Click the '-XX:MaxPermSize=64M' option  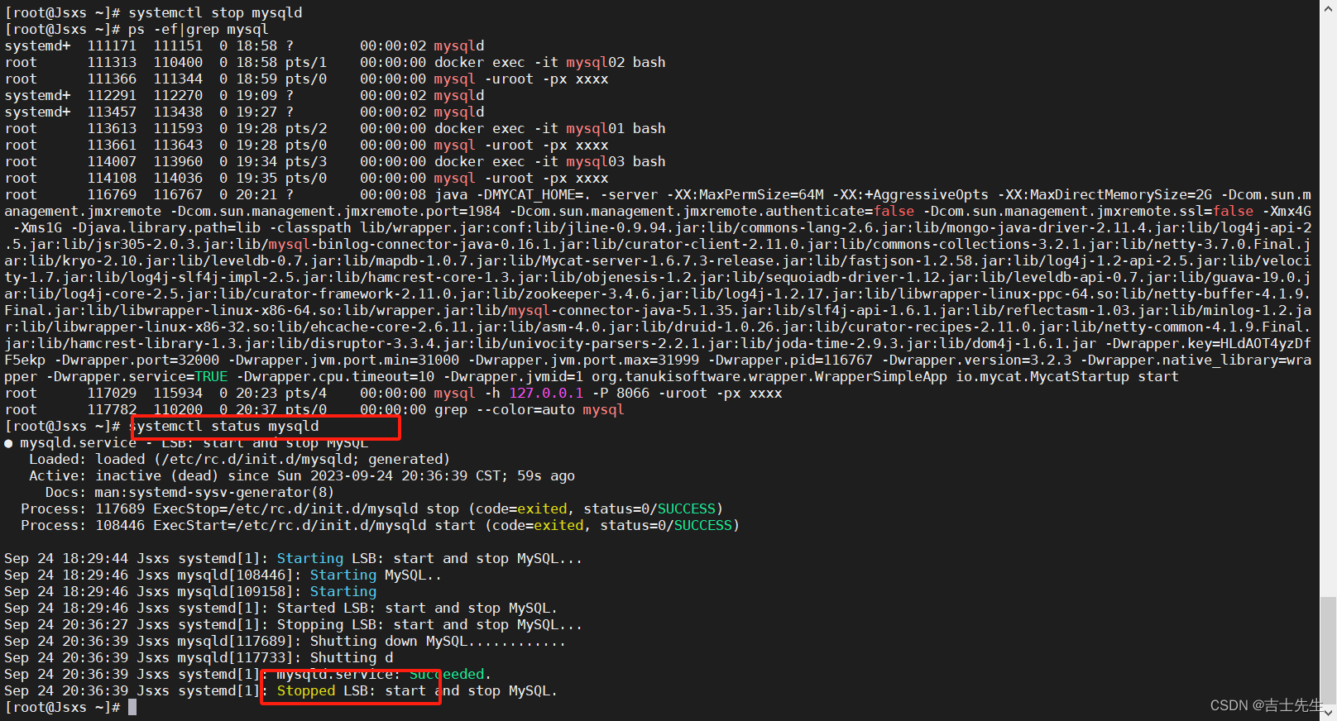pyautogui.click(x=745, y=194)
